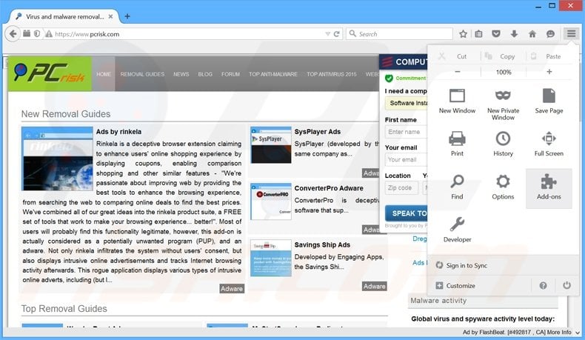Bookmark this page with star icon
This screenshot has height=340, width=585.
[463, 34]
